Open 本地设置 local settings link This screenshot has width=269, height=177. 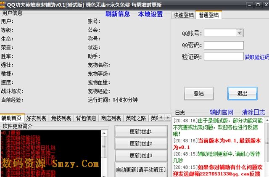[x=150, y=14]
